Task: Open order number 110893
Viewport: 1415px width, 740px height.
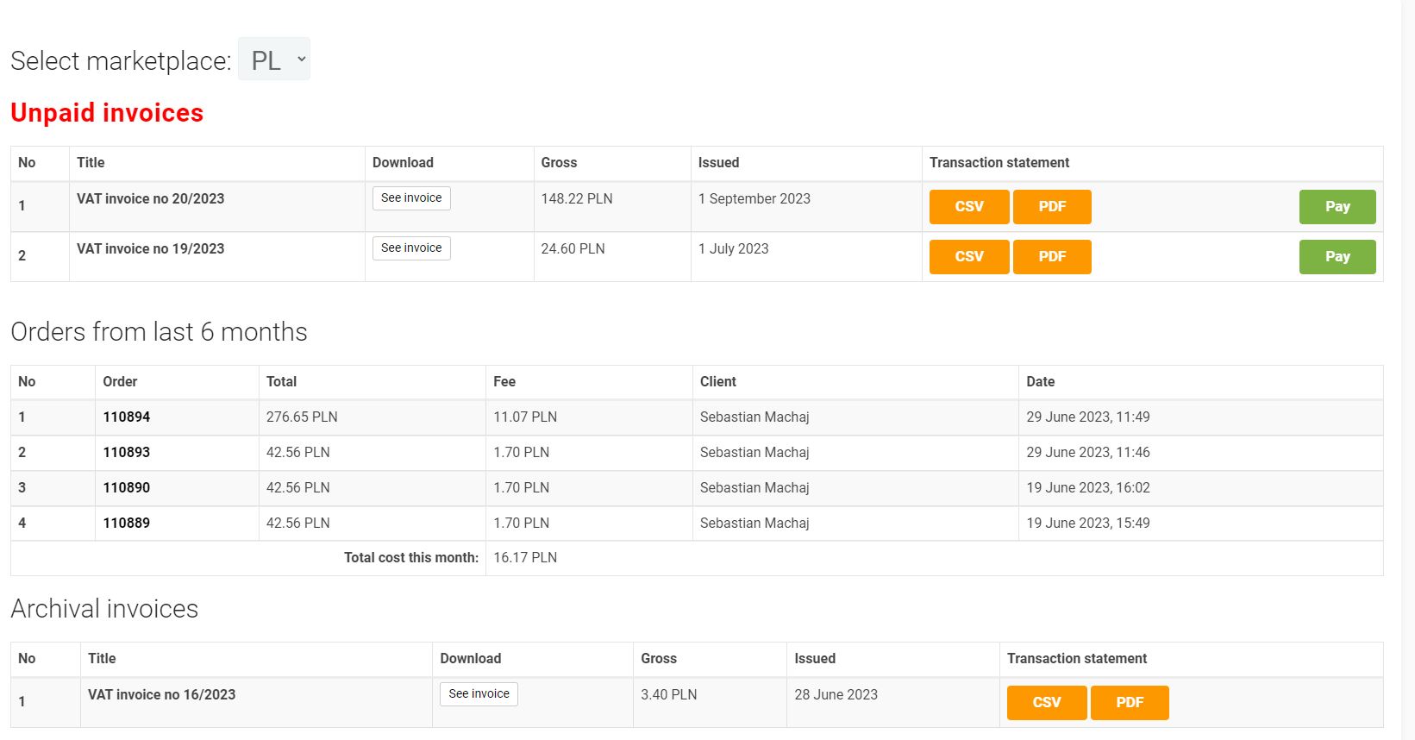Action: 127,453
